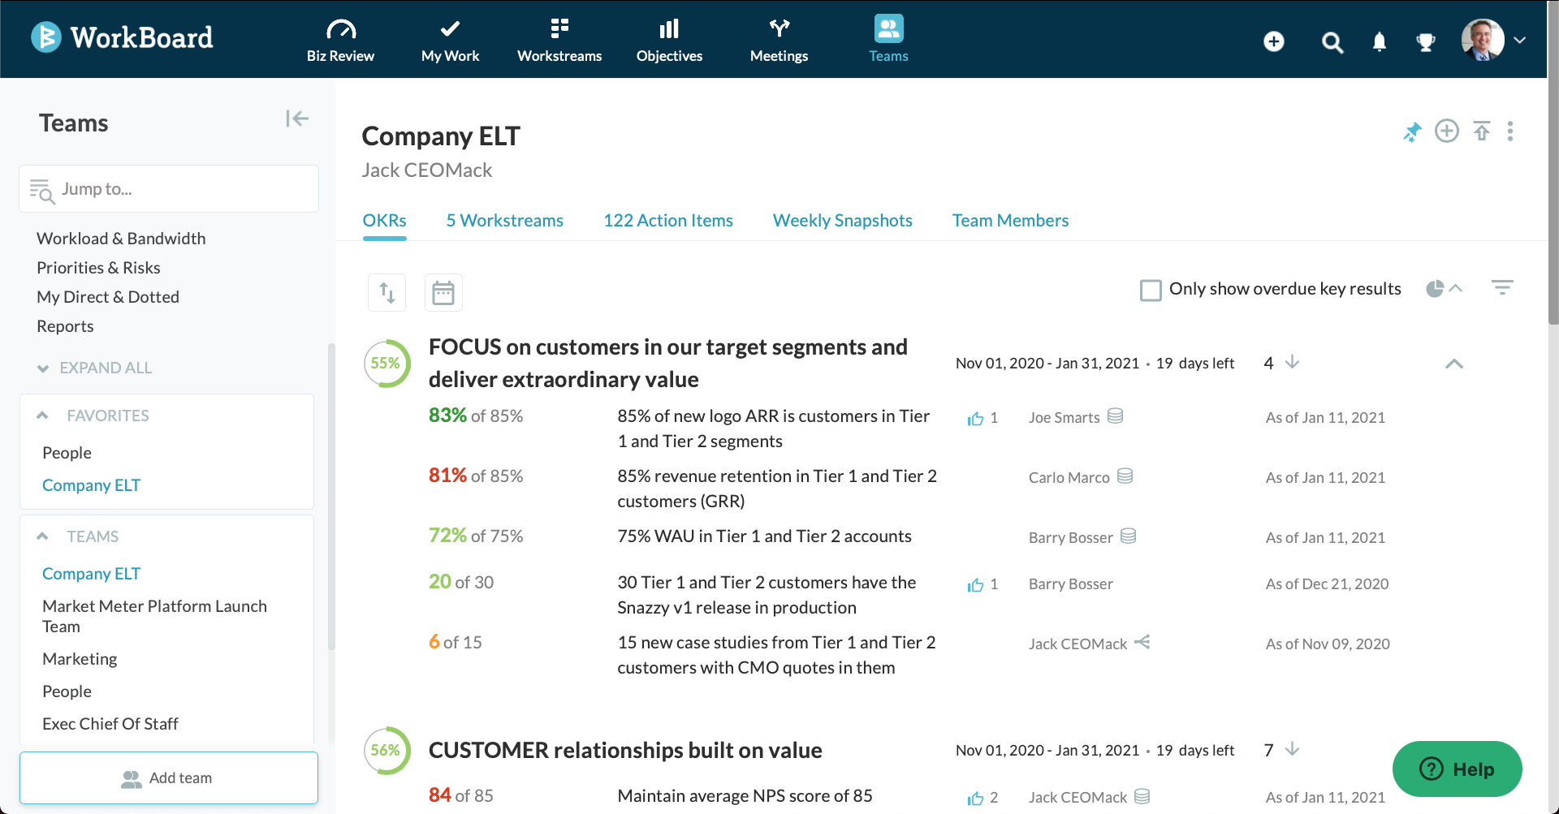The width and height of the screenshot is (1559, 814).
Task: Like the 30 Tier 1 customers key result
Action: tap(975, 585)
